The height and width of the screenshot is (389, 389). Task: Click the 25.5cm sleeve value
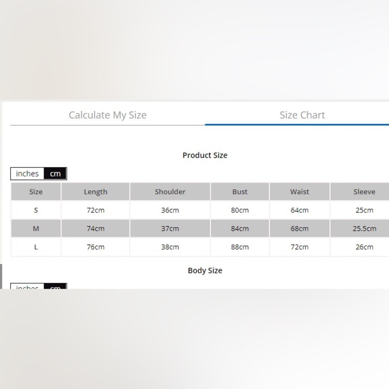point(364,228)
